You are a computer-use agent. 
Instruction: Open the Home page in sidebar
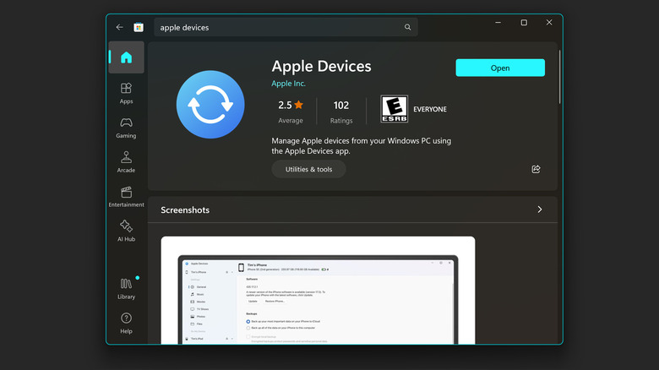tap(126, 58)
